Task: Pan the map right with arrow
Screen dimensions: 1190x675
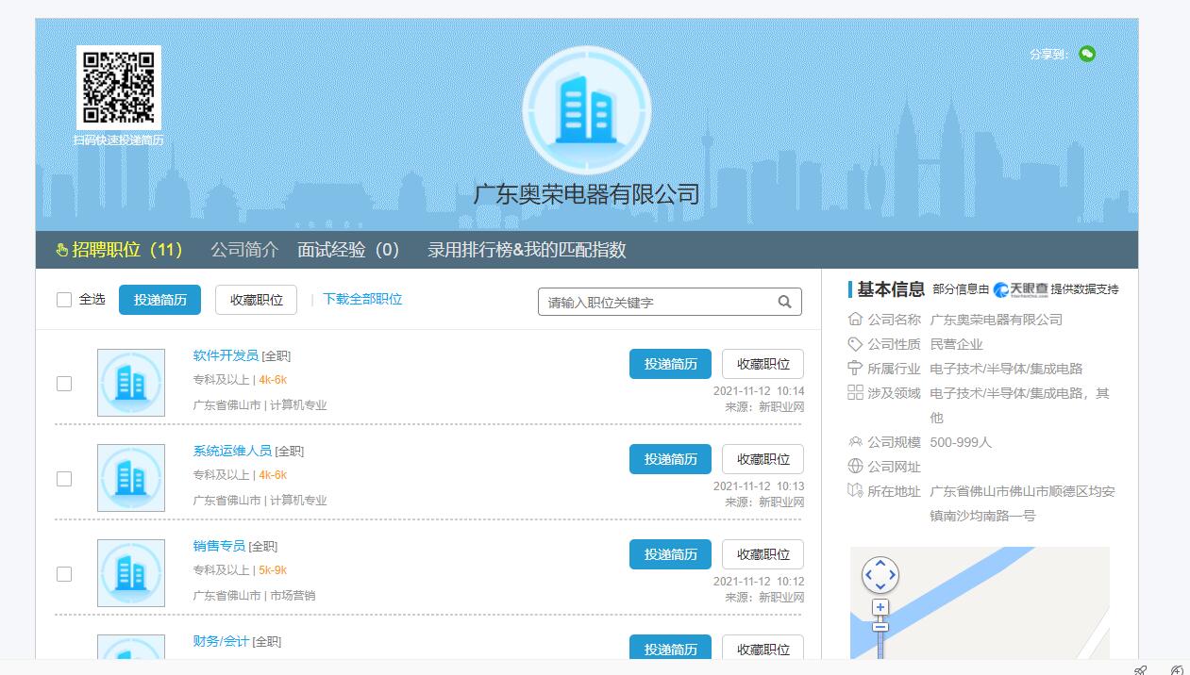Action: pos(892,575)
